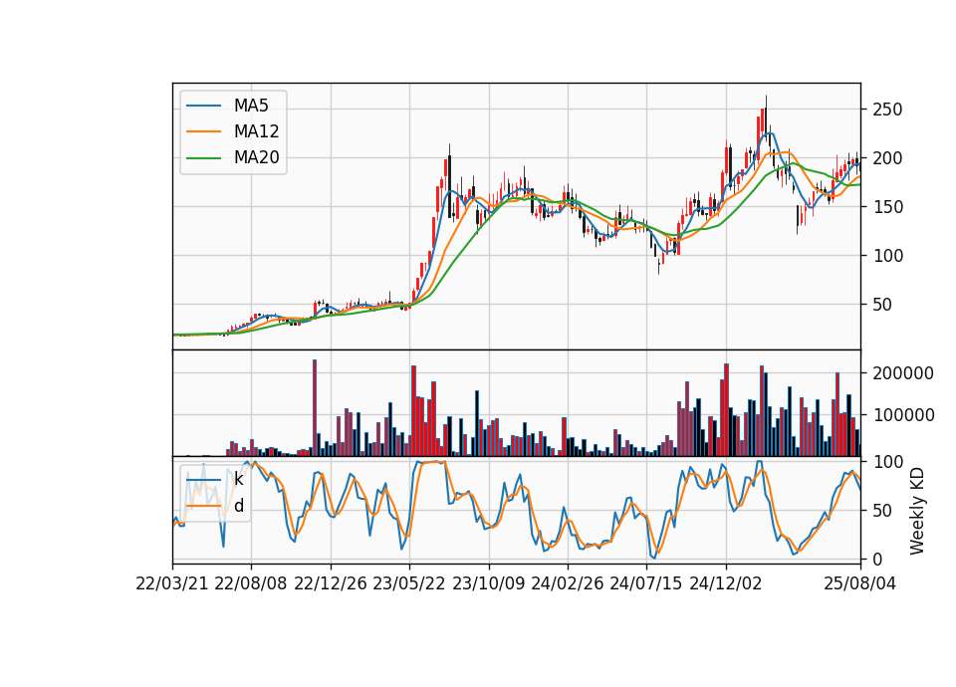Click the 200 price axis label
956x687 pixels.
887,158
